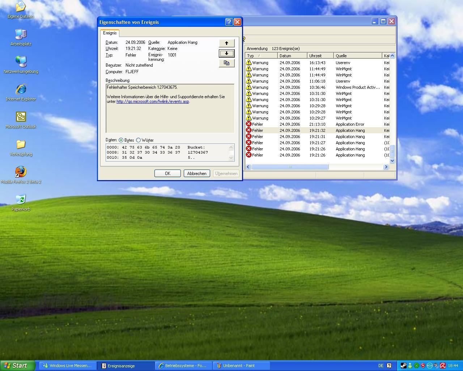Confirm dialog with OK button
Viewport: 463px width, 371px height.
[x=167, y=174]
